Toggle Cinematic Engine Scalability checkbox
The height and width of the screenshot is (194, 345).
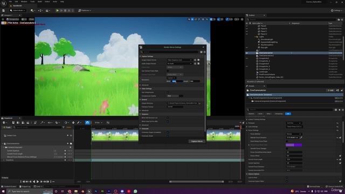point(168,133)
